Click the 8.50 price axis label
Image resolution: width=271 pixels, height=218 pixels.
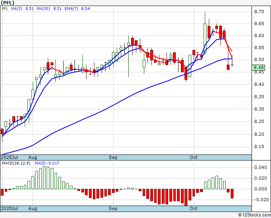coord(259,60)
